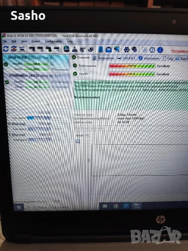
Task: Switch to the Temperature tab
Action: [103, 58]
